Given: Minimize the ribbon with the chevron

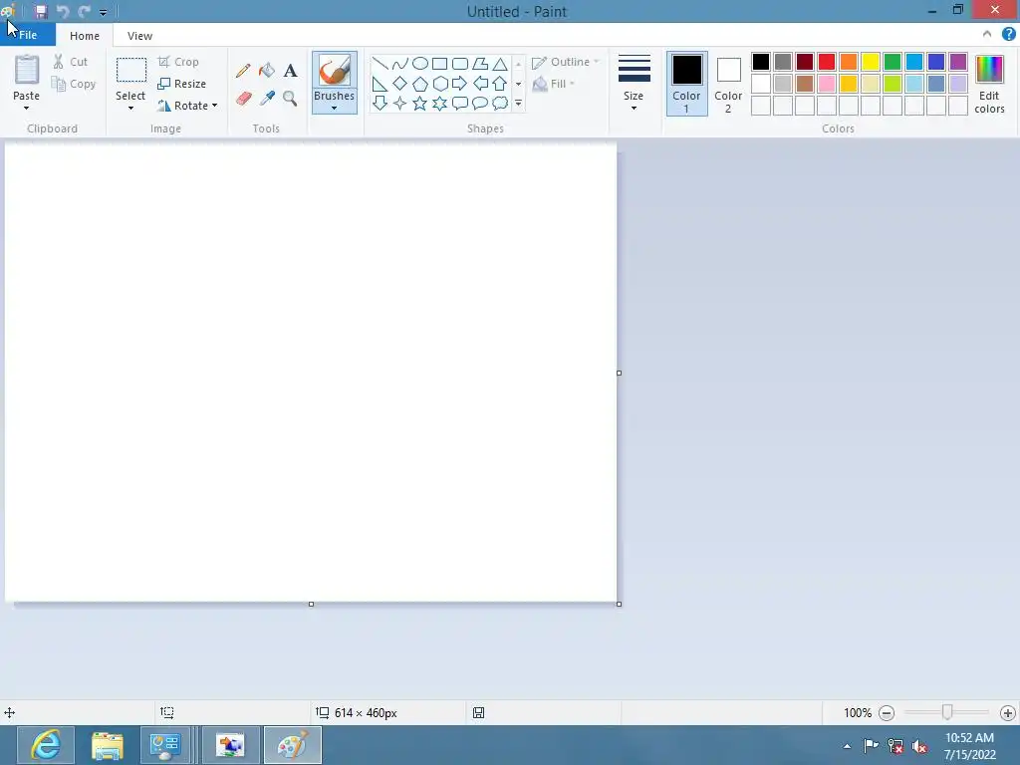Looking at the screenshot, I should tap(987, 35).
